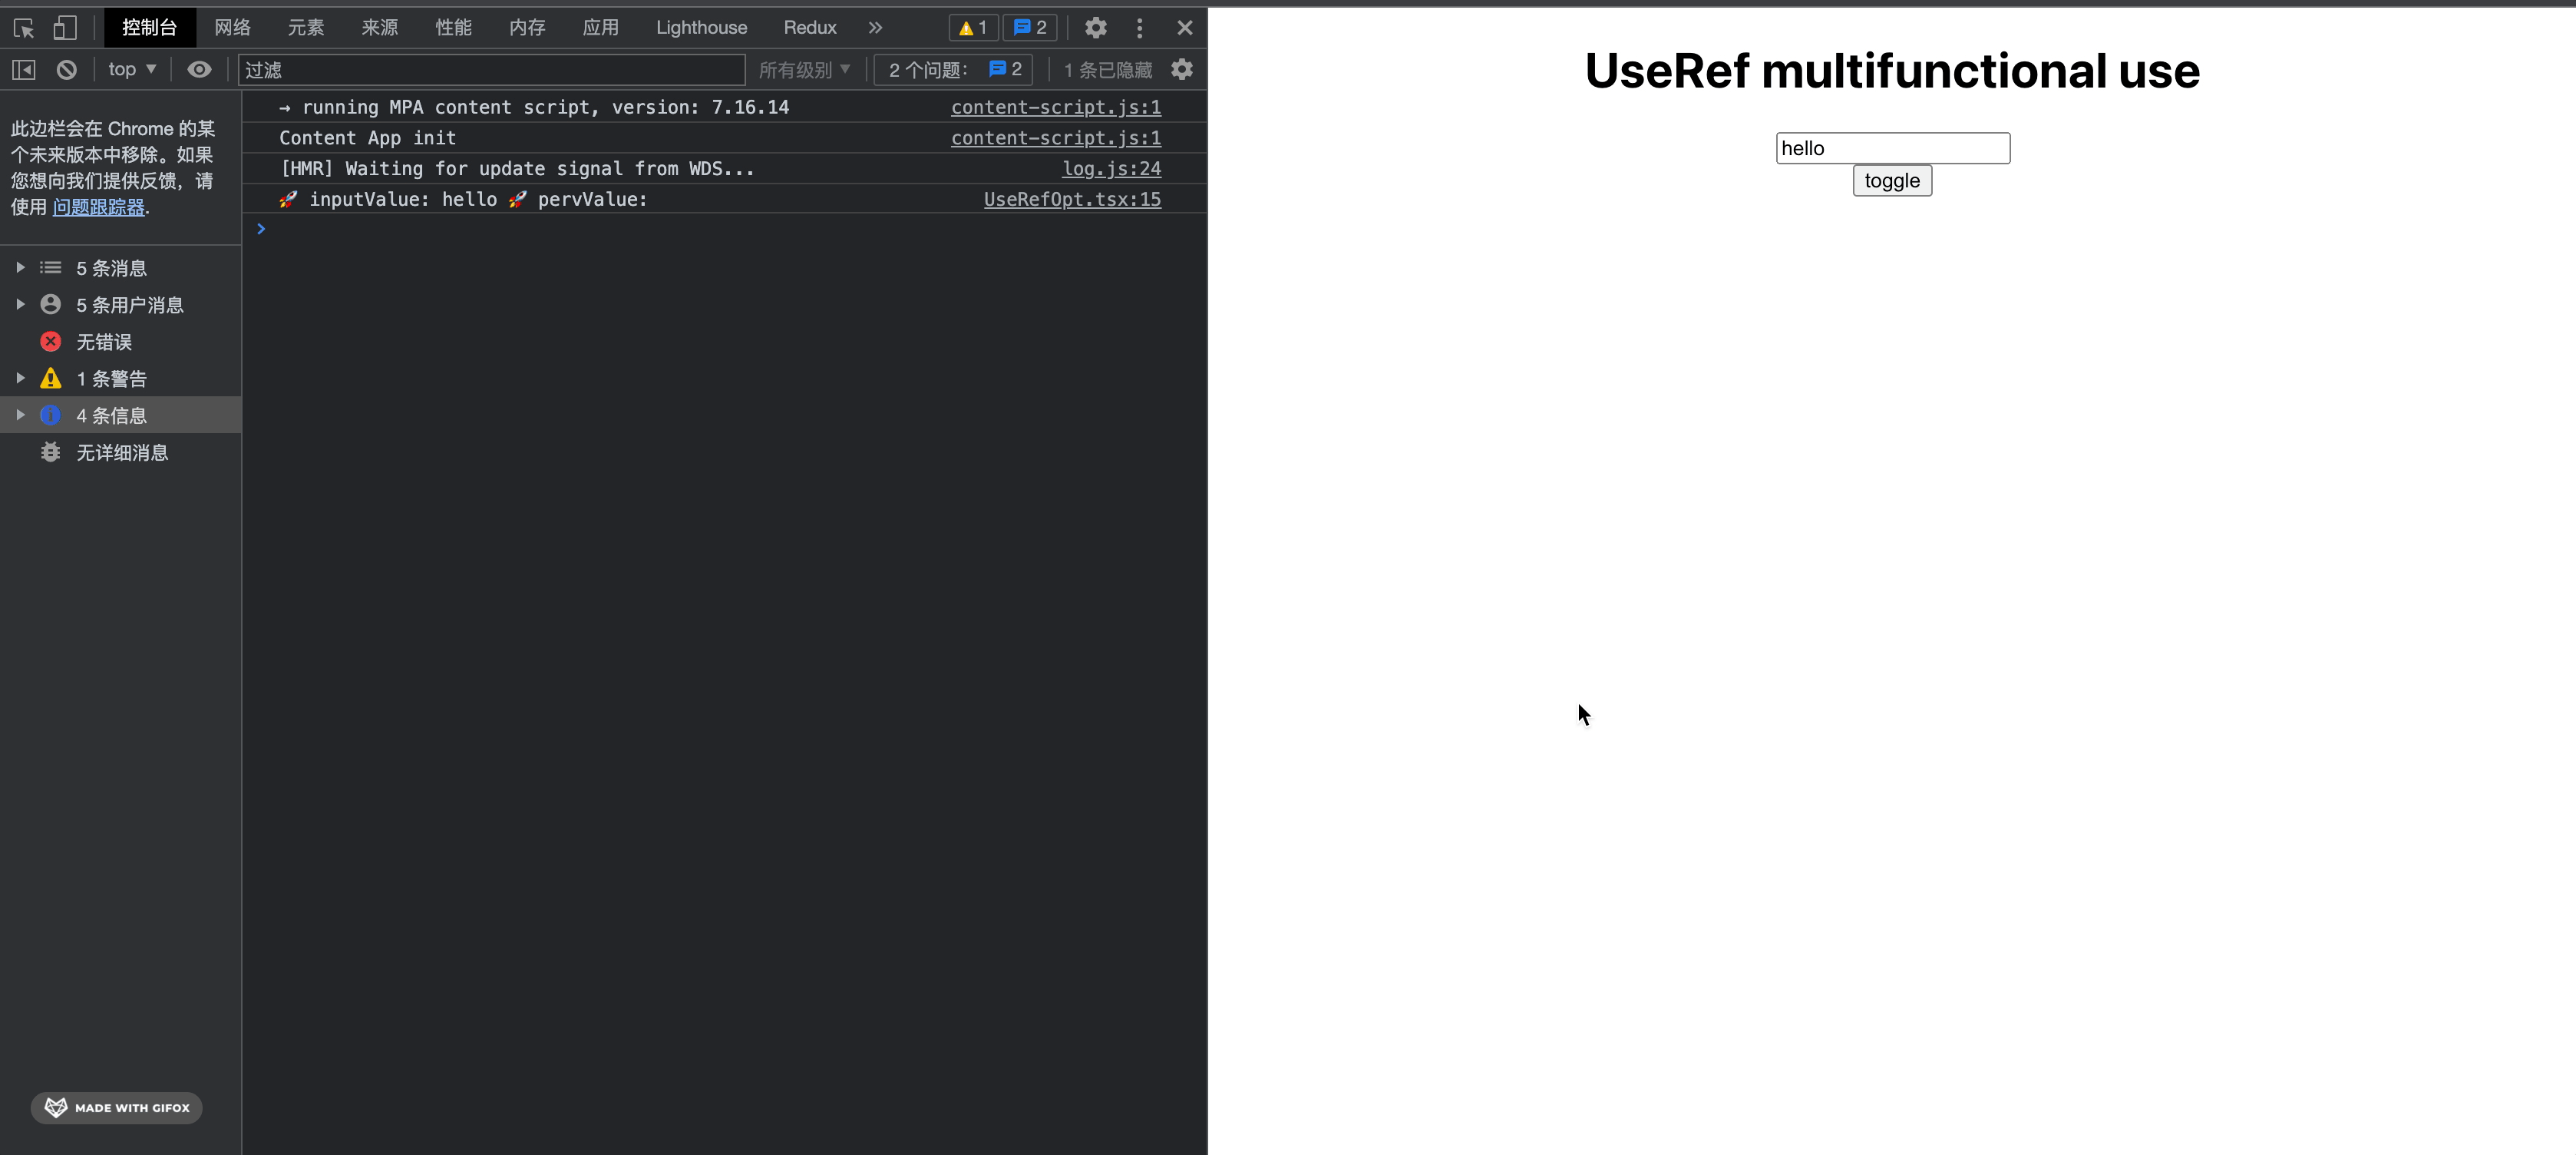Switch to the Lighthouse tab

point(701,28)
